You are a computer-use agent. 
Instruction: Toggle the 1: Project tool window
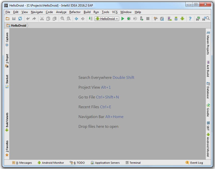point(7,61)
